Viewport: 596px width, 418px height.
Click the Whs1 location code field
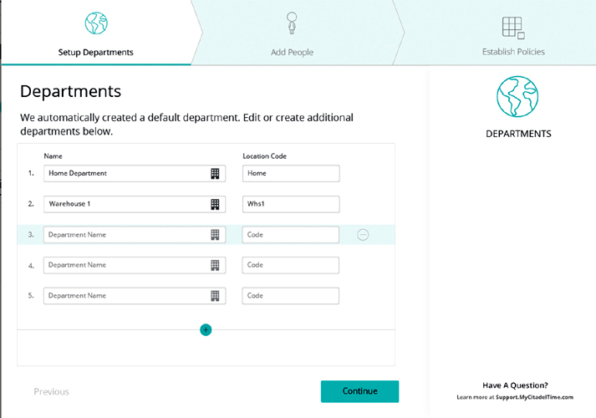pyautogui.click(x=291, y=205)
